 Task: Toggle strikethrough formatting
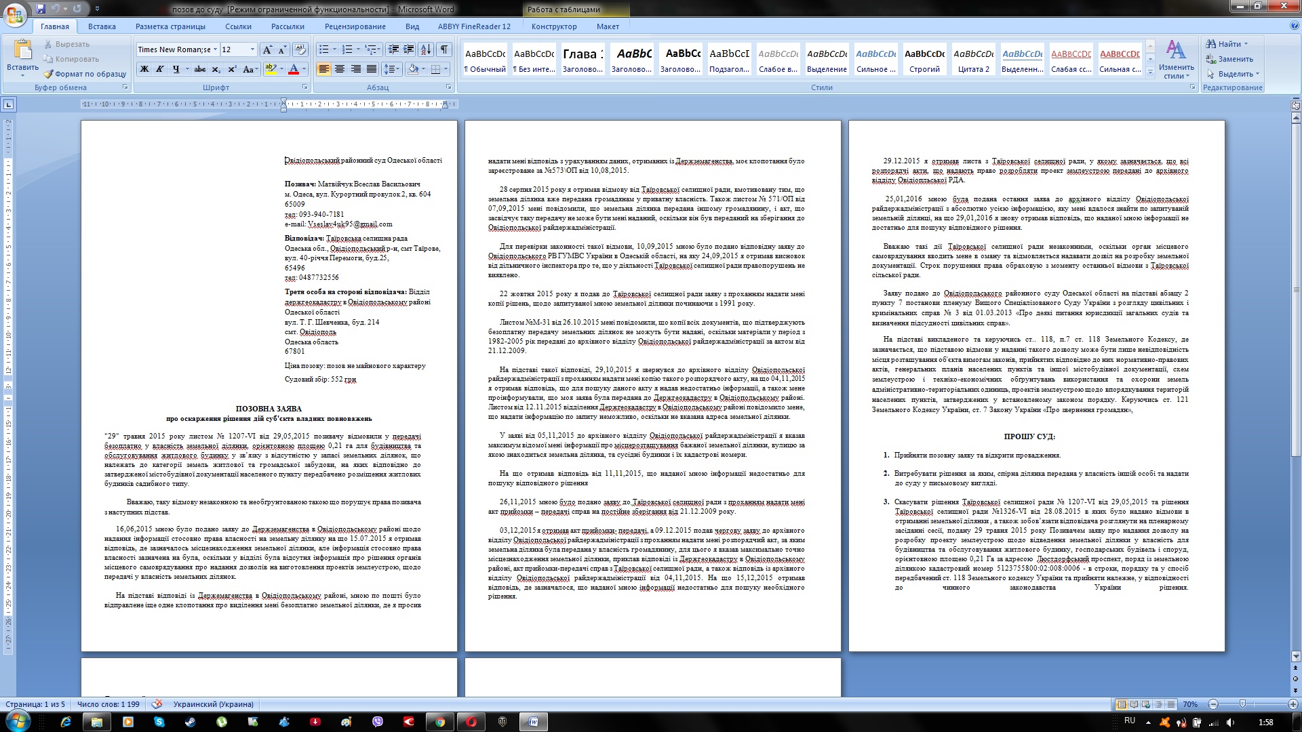(199, 69)
